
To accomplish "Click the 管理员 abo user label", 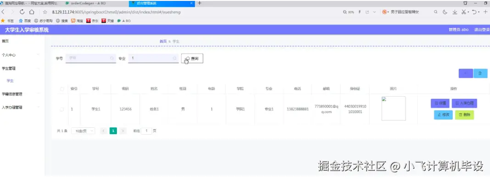I will (458, 30).
